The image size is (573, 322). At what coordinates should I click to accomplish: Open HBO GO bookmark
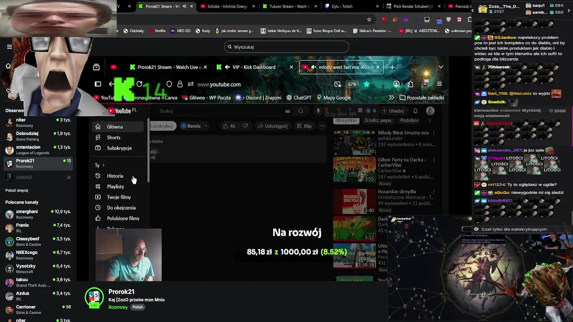(181, 31)
